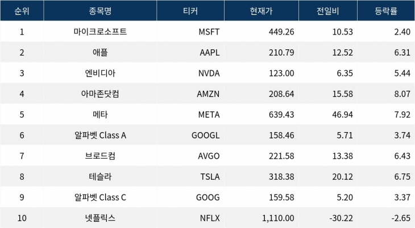Click the 종목명 column header
The image size is (415, 228).
click(101, 10)
